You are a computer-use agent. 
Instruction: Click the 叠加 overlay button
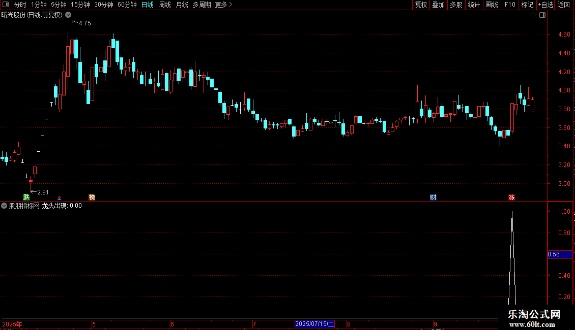click(438, 5)
